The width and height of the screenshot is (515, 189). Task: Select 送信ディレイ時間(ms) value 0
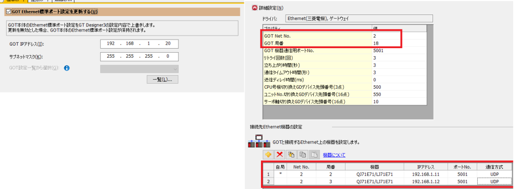point(399,80)
